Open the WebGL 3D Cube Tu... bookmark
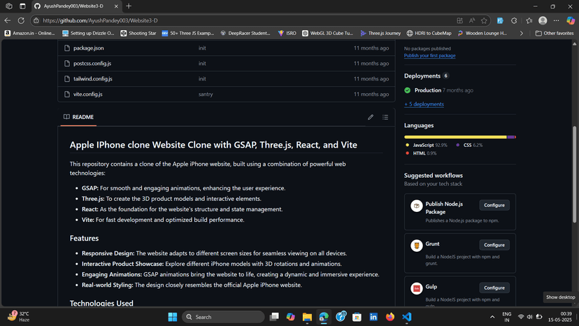579x326 pixels. 327,34
